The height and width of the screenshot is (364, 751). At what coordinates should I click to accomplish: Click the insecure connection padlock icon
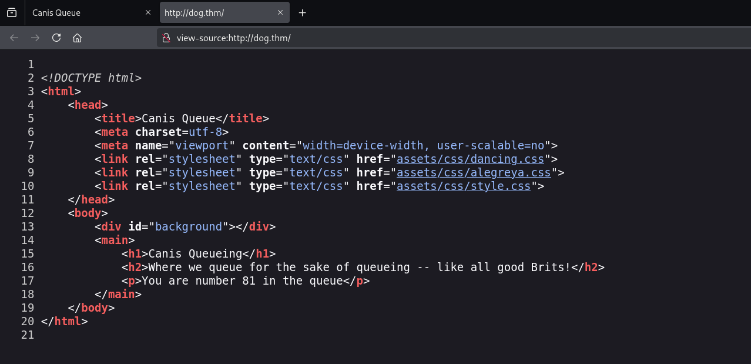click(166, 38)
